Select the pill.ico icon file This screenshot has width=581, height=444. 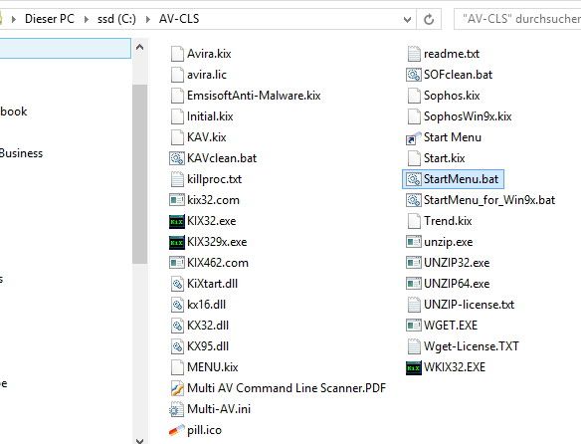coord(177,430)
